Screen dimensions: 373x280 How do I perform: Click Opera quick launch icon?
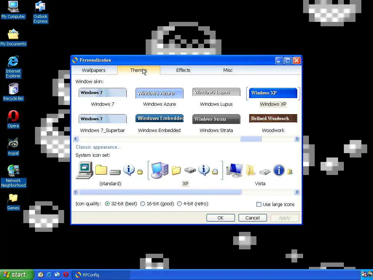tap(66, 275)
